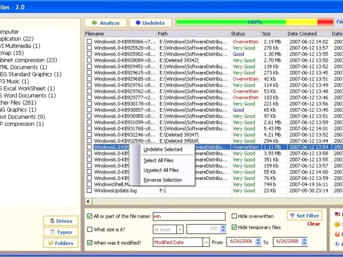Click the size value field showing 100
This screenshot has height=257, width=343.
tap(203, 229)
